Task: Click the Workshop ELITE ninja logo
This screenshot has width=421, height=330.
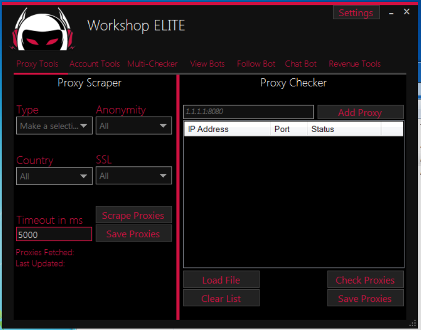Action: pyautogui.click(x=42, y=30)
